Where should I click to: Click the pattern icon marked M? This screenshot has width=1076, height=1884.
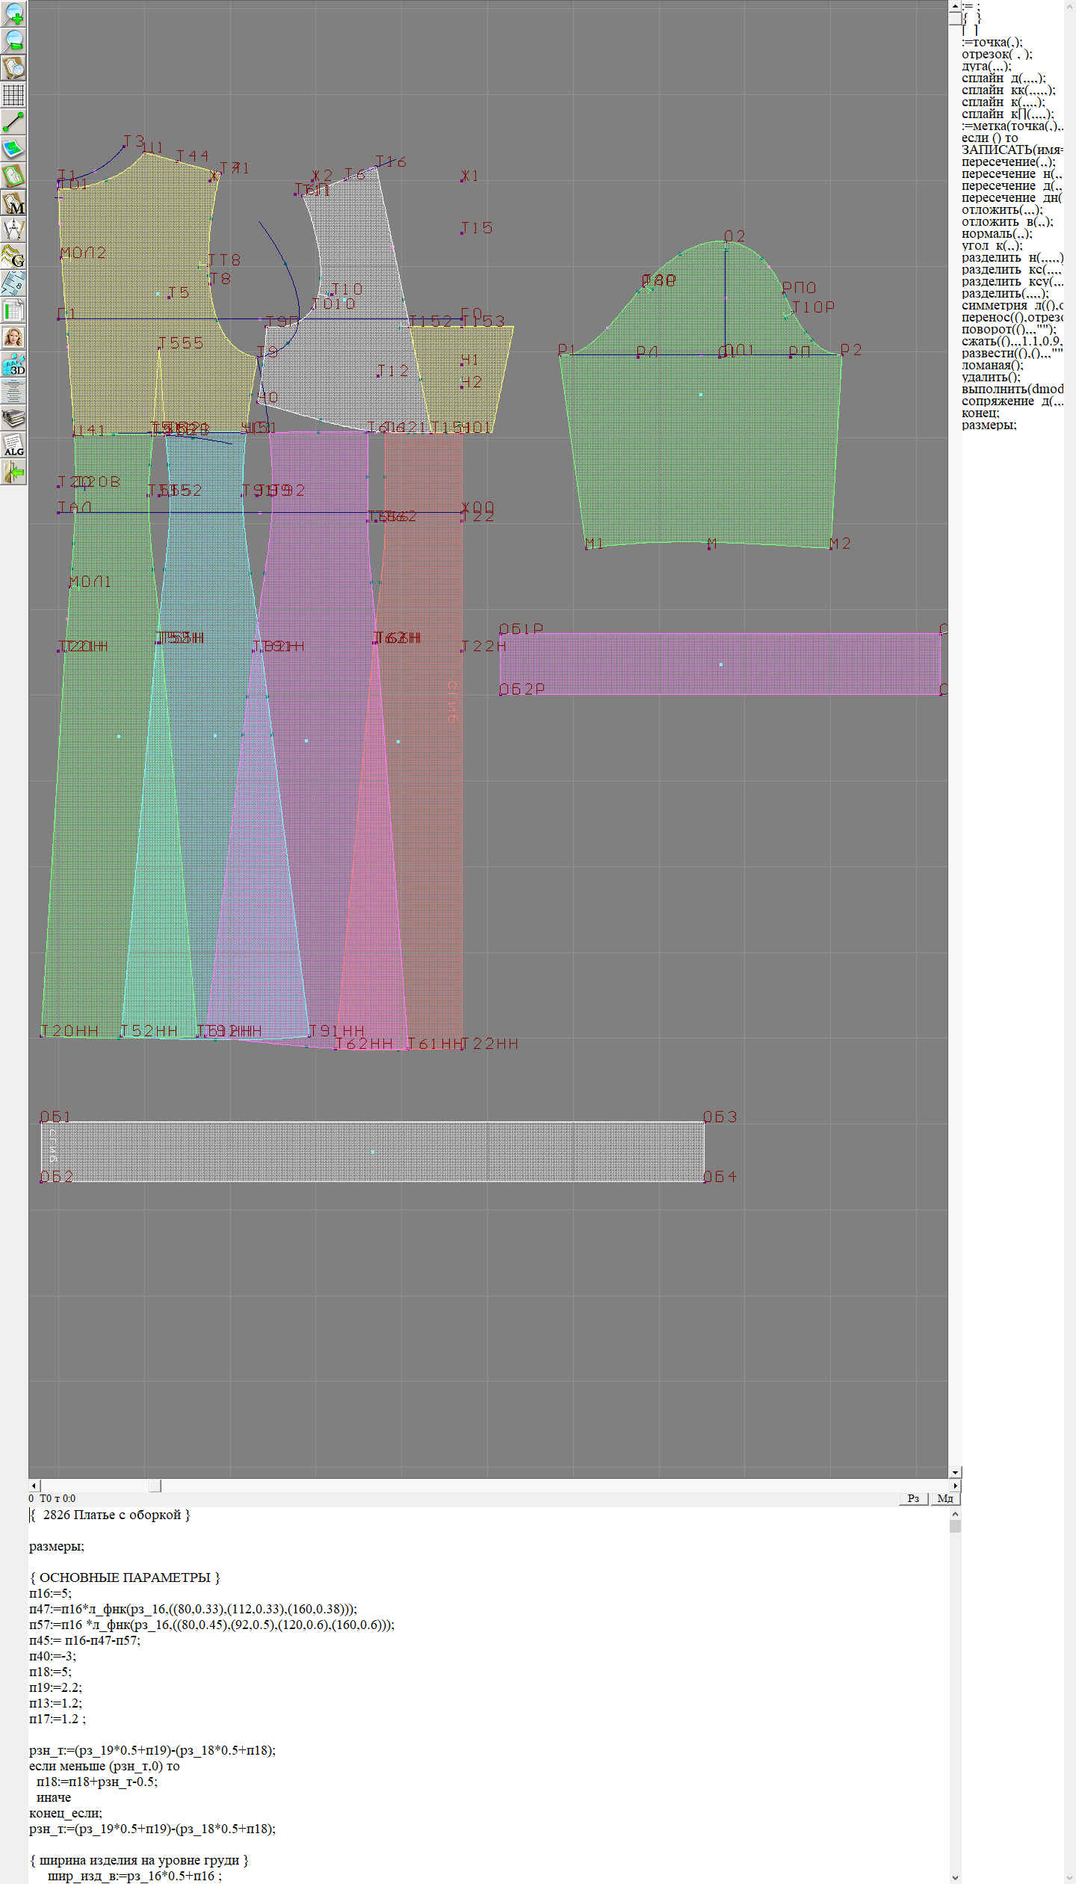point(13,202)
